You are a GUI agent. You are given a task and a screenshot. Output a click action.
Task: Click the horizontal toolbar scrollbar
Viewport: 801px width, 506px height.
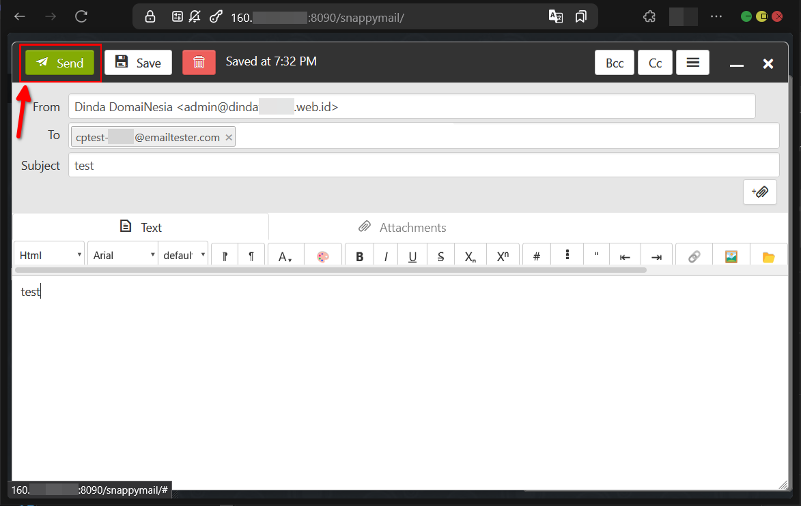(331, 270)
